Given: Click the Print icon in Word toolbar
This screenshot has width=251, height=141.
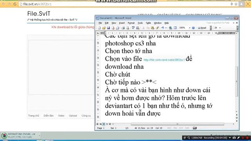Looking at the screenshot, I should click(123, 28).
